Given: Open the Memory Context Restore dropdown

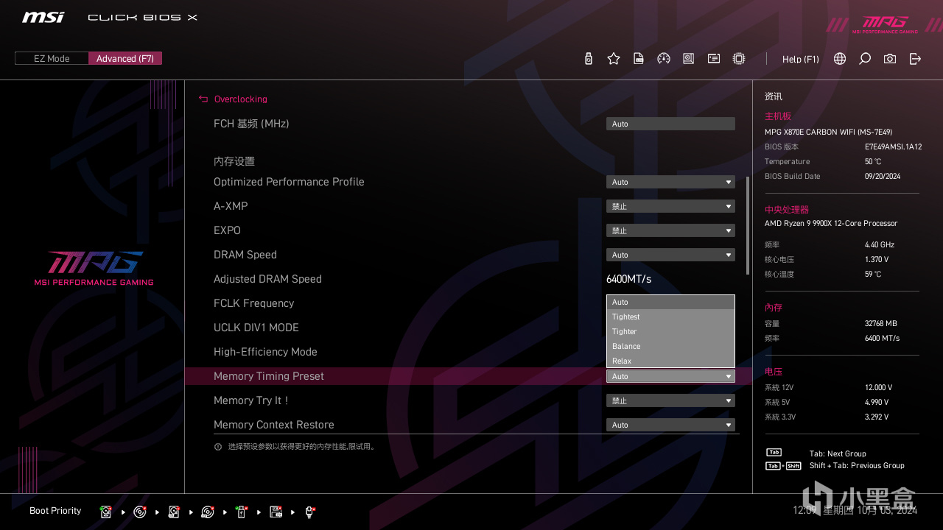Looking at the screenshot, I should tap(670, 425).
